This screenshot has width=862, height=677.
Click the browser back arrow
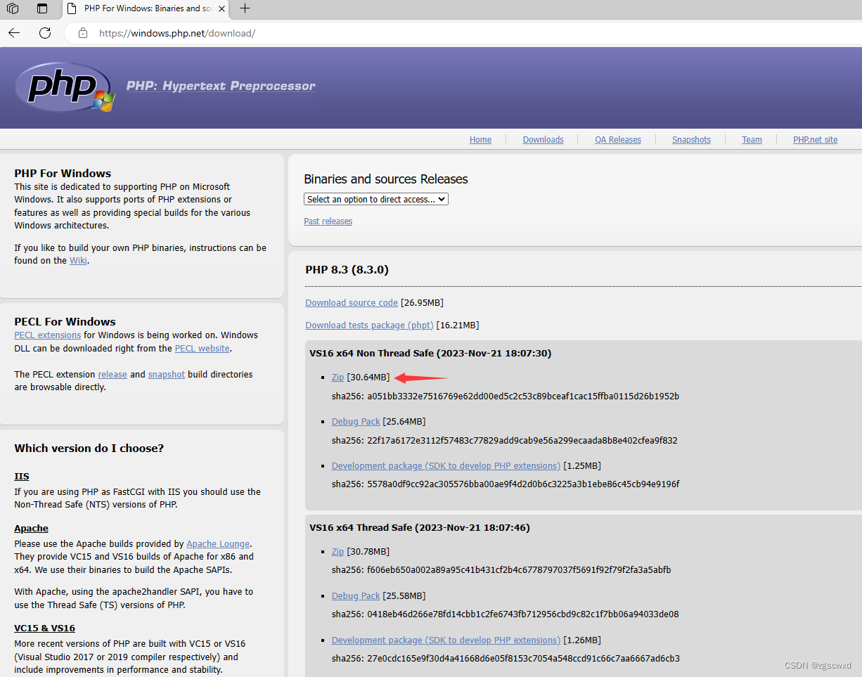pos(14,33)
